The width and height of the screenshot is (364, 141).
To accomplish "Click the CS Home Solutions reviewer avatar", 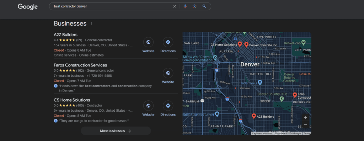I will [x=56, y=121].
